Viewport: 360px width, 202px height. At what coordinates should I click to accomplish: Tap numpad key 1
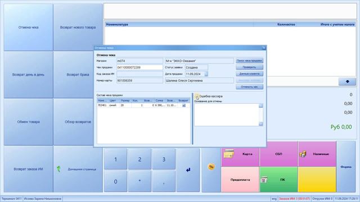click(x=115, y=159)
